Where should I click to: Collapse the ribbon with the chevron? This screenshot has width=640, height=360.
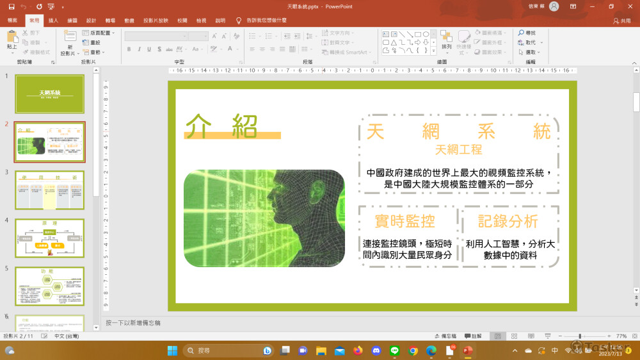click(633, 61)
